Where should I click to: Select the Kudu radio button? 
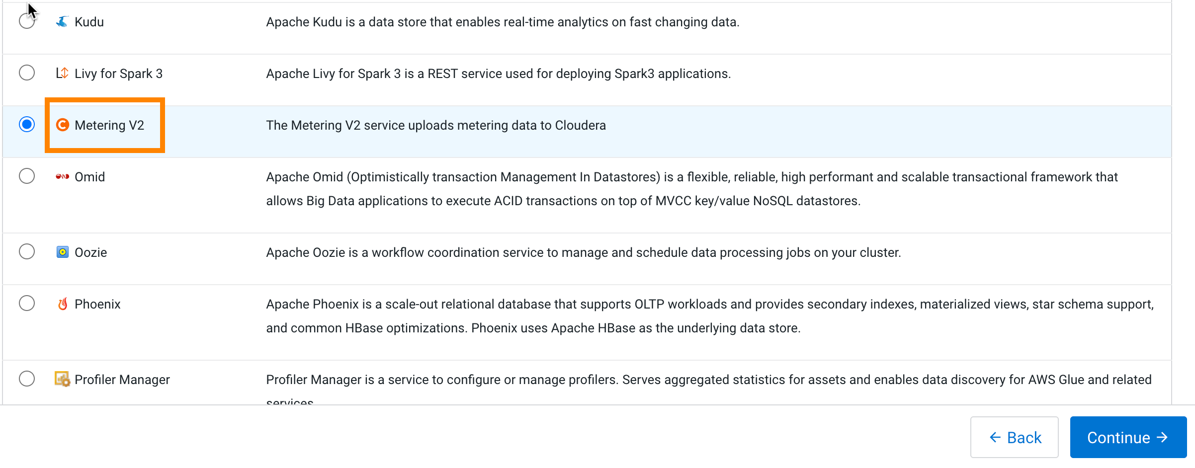click(x=27, y=21)
